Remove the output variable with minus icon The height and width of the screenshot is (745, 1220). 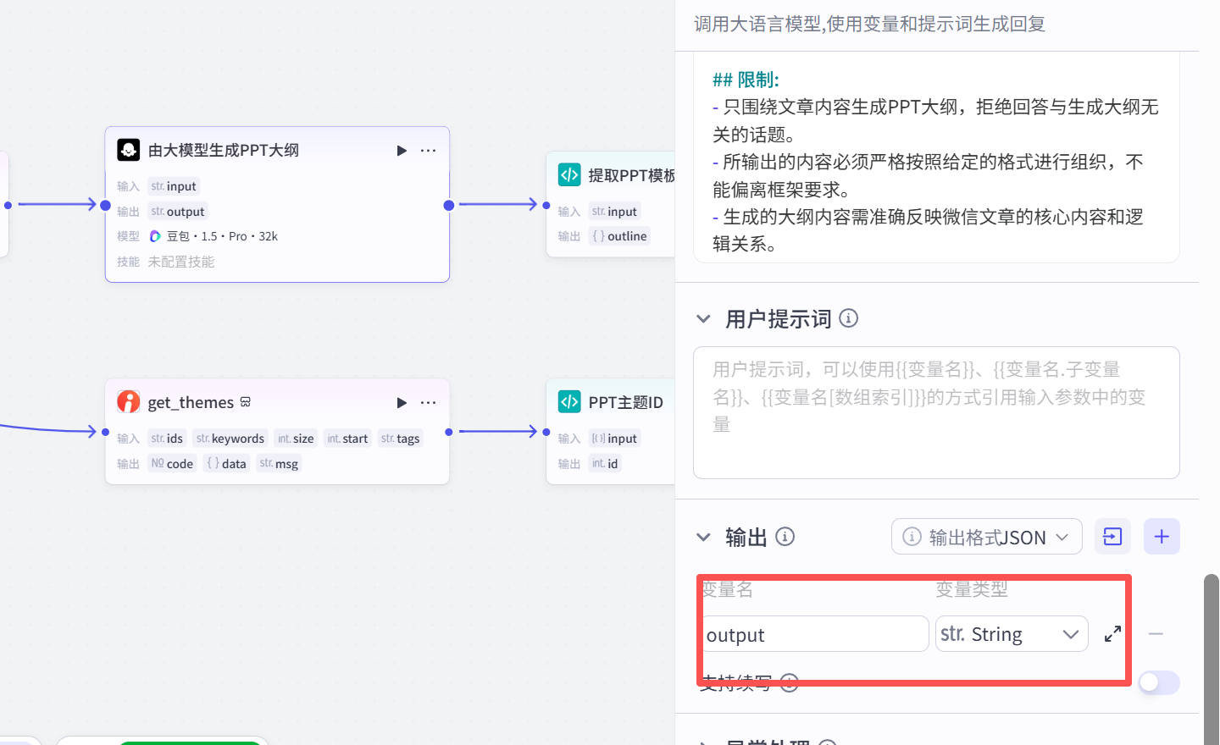(1156, 634)
